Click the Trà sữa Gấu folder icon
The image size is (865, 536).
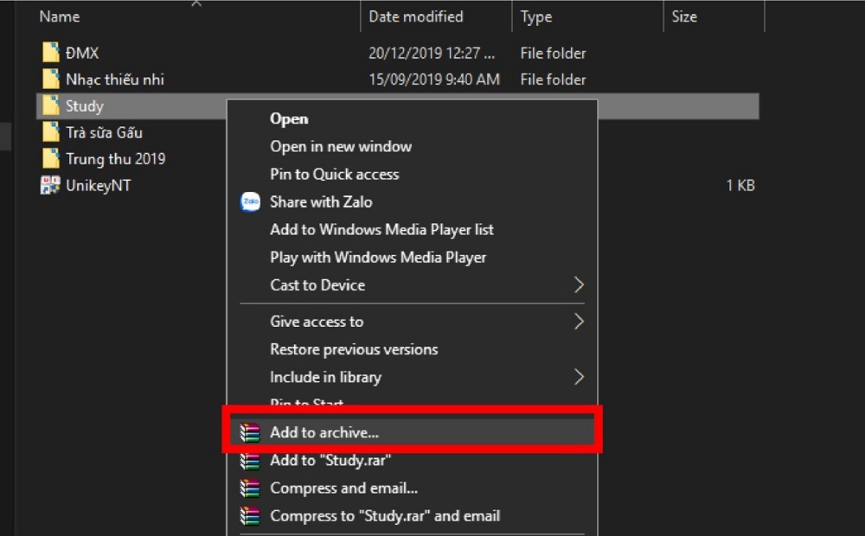(x=51, y=133)
